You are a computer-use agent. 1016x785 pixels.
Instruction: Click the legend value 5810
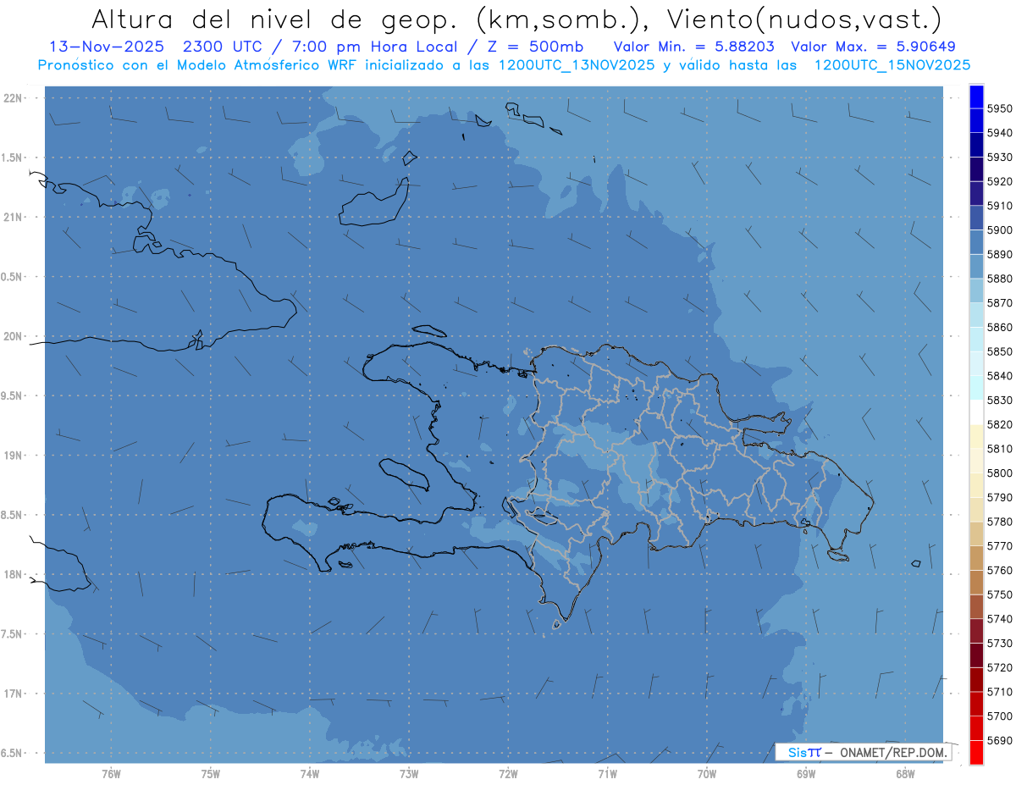point(1000,448)
